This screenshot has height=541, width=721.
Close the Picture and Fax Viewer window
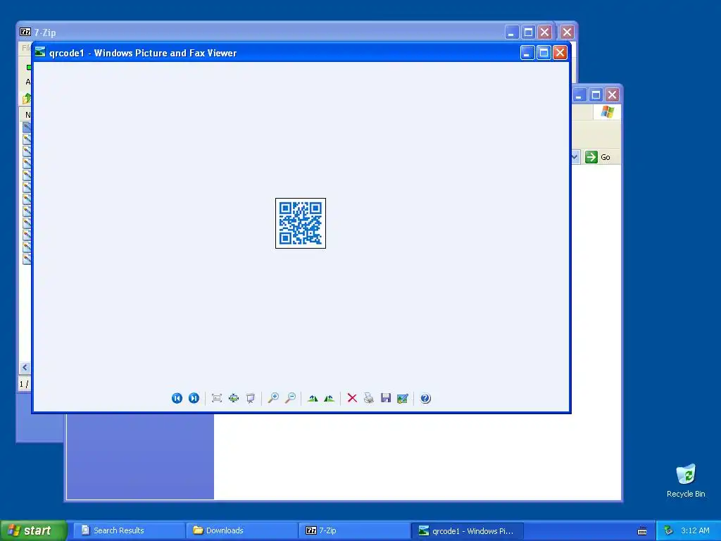tap(560, 53)
